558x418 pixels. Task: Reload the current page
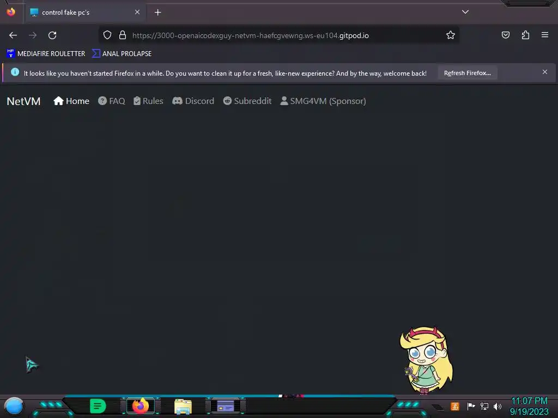52,35
